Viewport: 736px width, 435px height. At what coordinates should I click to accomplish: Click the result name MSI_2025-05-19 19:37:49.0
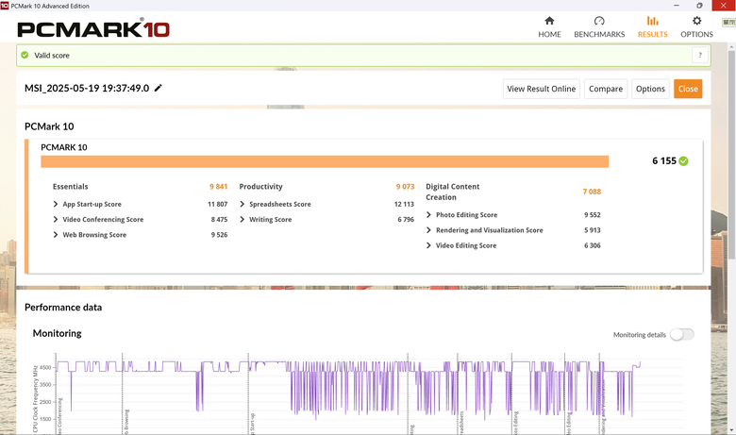point(87,88)
